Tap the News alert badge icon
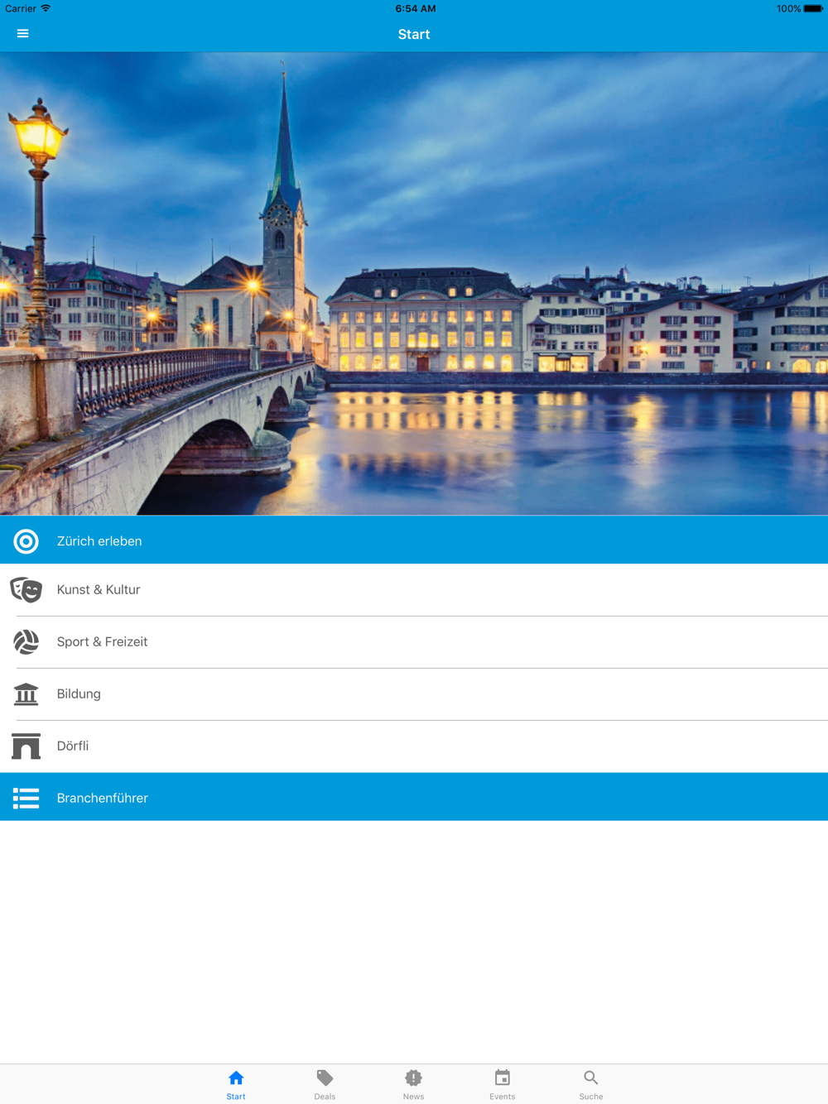This screenshot has width=828, height=1104. pos(413,1078)
